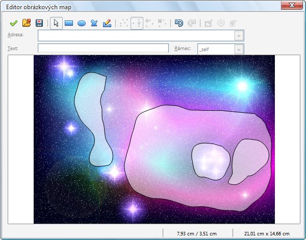The width and height of the screenshot is (306, 240).
Task: Close the Editor obrázkových map window
Action: click(292, 5)
